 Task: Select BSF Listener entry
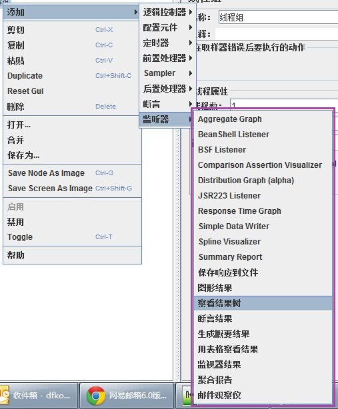coord(263,150)
